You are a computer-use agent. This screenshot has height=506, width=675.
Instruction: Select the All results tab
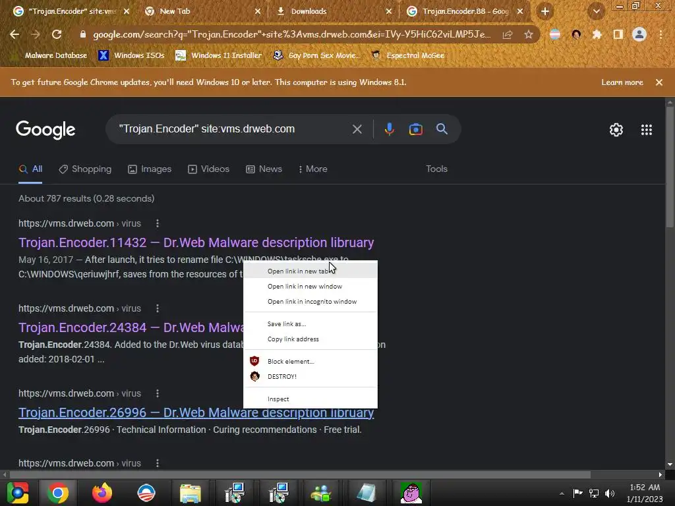coord(30,169)
